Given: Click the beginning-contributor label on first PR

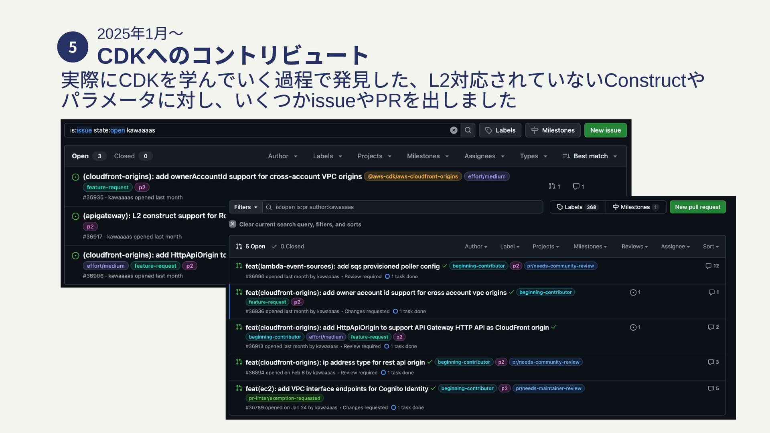Looking at the screenshot, I should point(478,266).
